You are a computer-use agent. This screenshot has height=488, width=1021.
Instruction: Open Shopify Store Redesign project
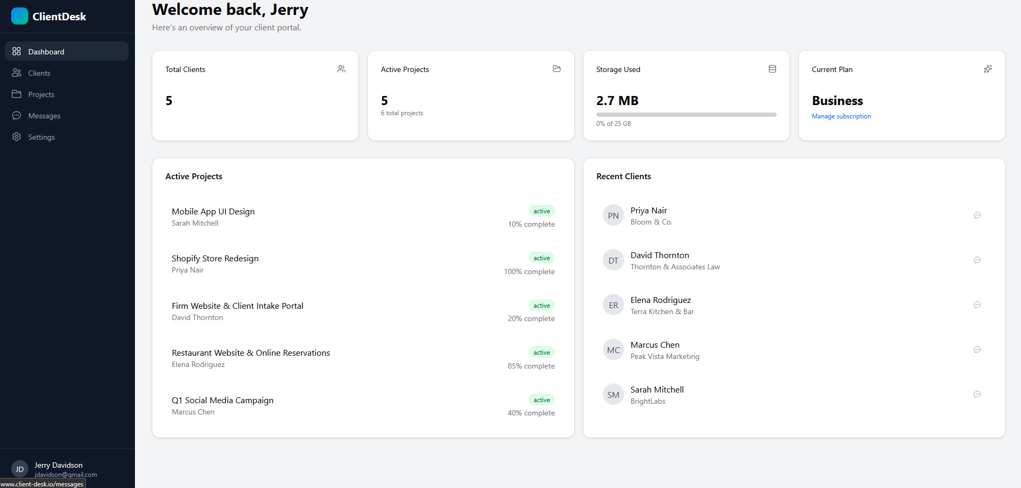pos(215,259)
